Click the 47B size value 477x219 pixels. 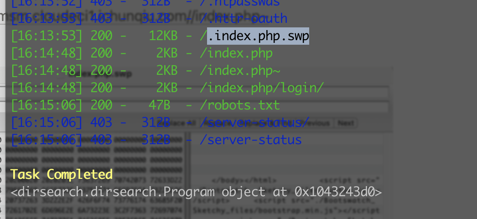tap(159, 105)
